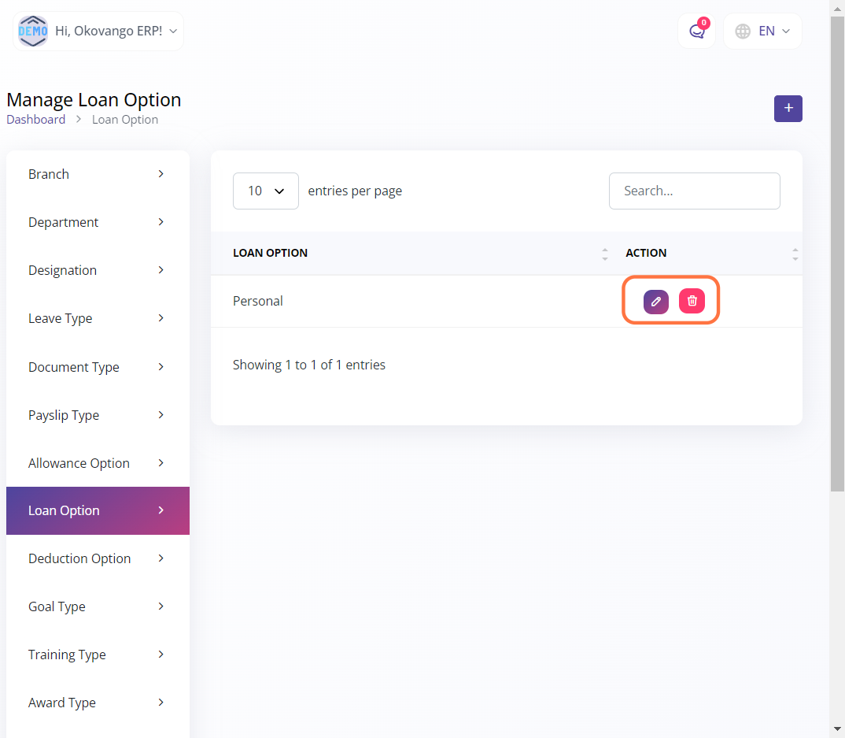Click the Award Type sidebar entry
845x738 pixels.
pyautogui.click(x=98, y=703)
